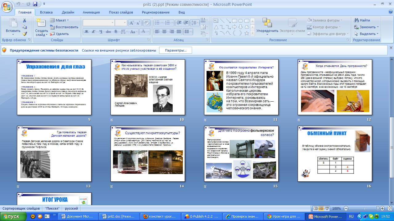Open the Показ слайдов tab

point(121,12)
